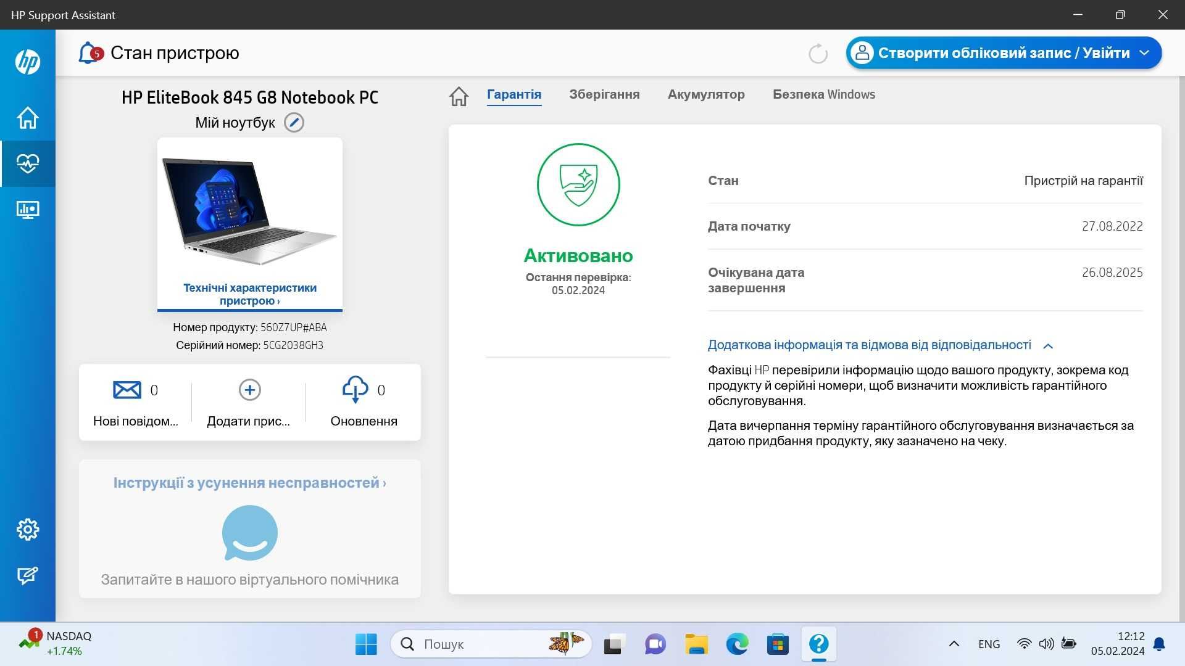
Task: Open the Settings gear in sidebar
Action: tap(28, 529)
